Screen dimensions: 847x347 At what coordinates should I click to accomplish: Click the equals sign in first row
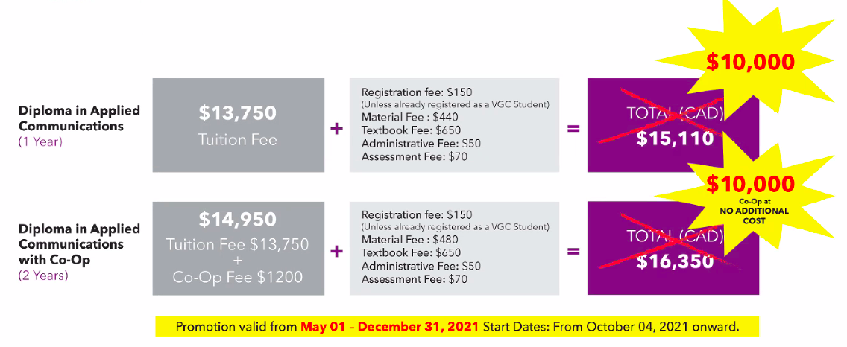tap(573, 129)
